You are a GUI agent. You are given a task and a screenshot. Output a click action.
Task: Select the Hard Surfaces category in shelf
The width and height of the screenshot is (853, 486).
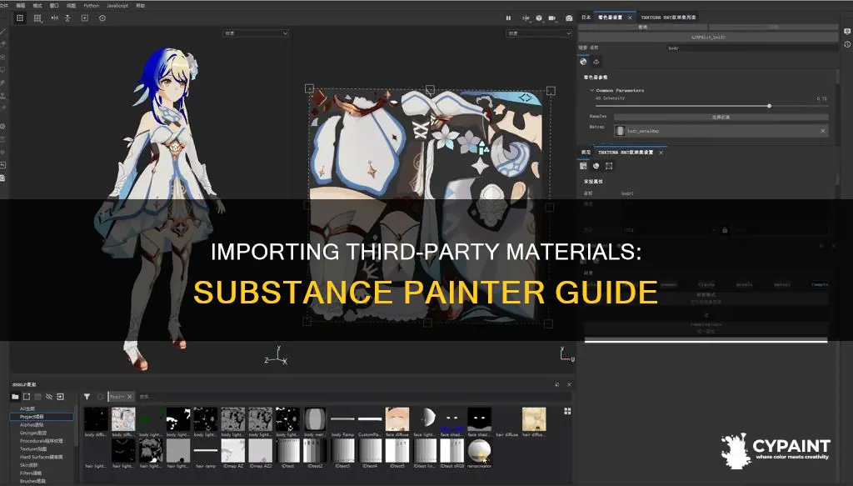42,457
